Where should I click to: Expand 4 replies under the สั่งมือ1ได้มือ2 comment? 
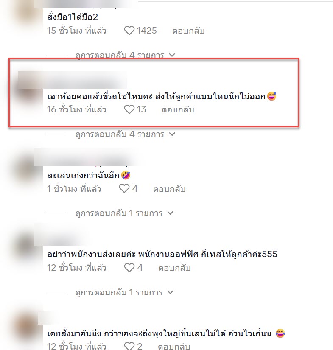coord(125,55)
